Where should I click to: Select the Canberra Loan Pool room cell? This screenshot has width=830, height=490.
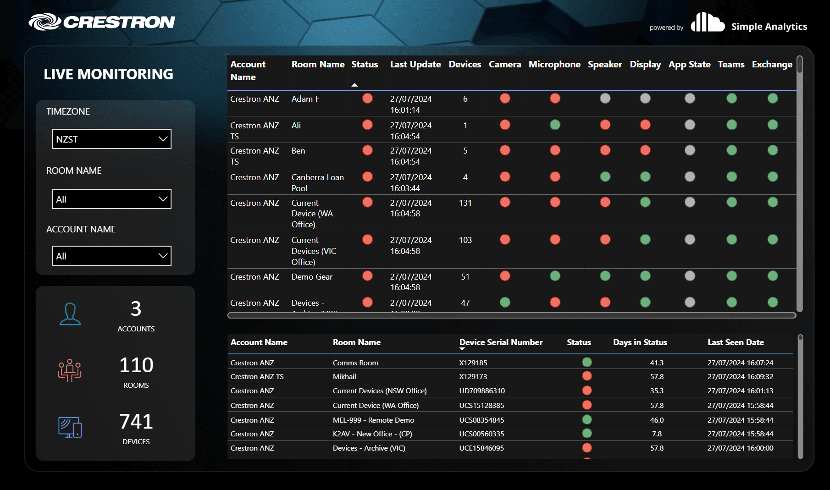coord(318,182)
